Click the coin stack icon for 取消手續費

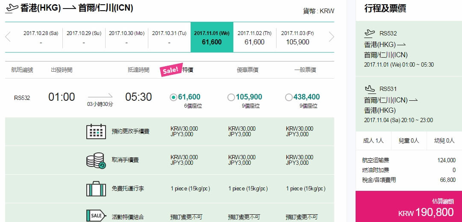(x=96, y=160)
